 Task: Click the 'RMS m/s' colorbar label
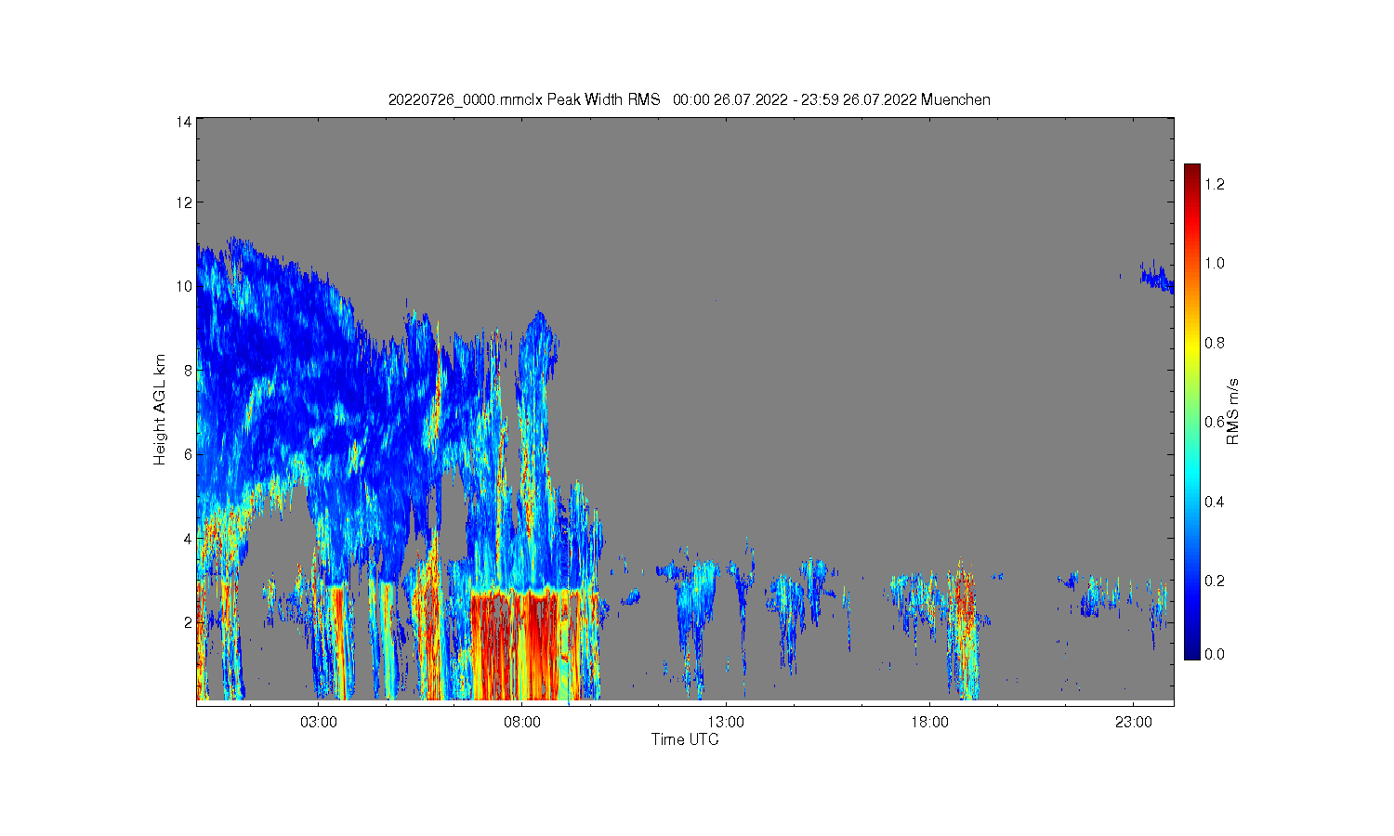[x=1233, y=411]
